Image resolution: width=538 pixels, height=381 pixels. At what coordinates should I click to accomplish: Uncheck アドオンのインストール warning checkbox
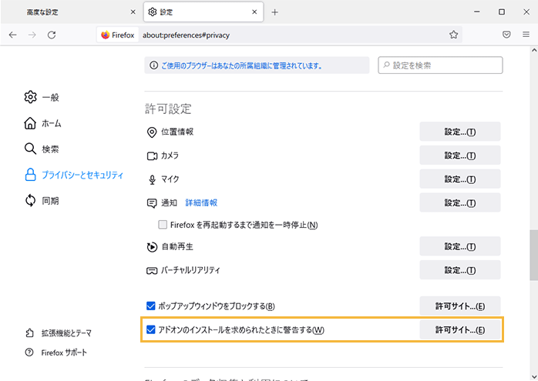tap(151, 330)
